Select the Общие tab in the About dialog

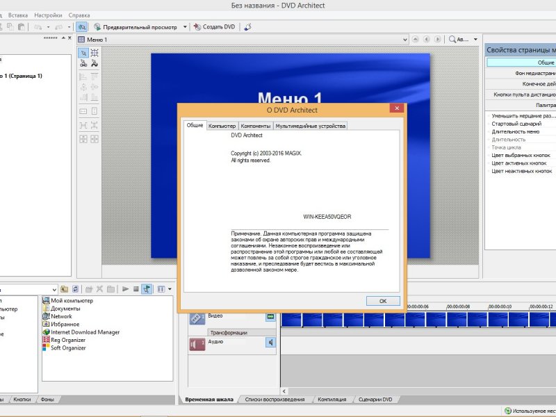point(195,125)
